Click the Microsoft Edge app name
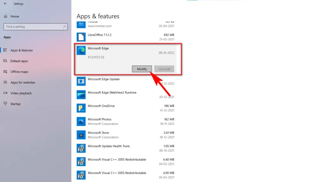This screenshot has height=182, width=323. [x=98, y=48]
